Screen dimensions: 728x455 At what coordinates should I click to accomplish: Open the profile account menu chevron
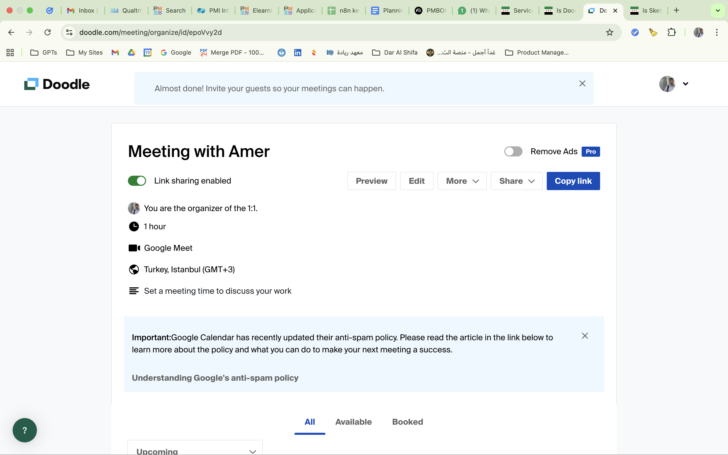point(685,84)
